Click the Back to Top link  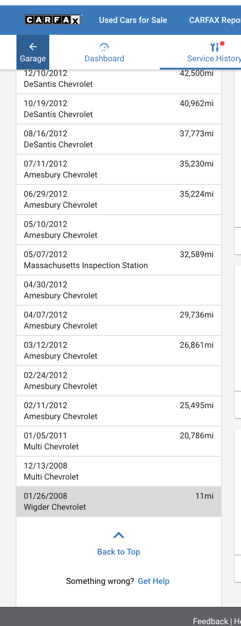[x=119, y=552]
